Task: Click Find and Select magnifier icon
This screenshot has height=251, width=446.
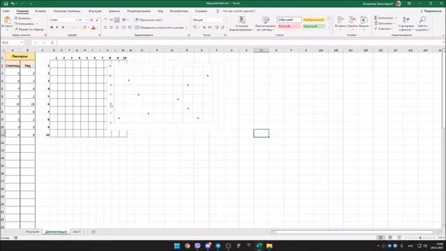Action: pos(423,20)
